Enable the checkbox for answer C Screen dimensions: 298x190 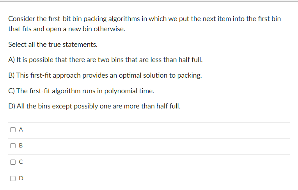coord(13,162)
